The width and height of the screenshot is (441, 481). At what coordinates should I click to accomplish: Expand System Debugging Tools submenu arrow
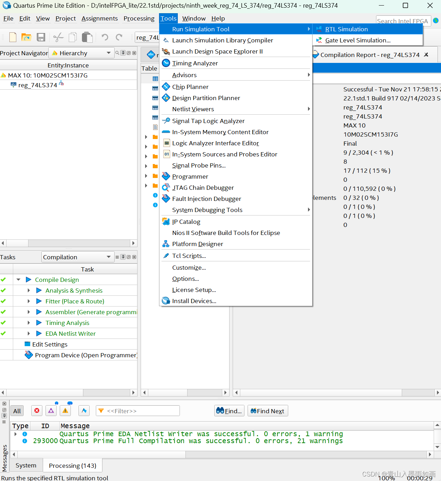[308, 210]
